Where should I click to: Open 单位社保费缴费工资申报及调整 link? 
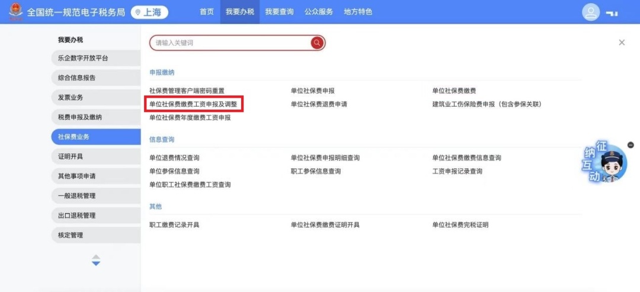193,104
